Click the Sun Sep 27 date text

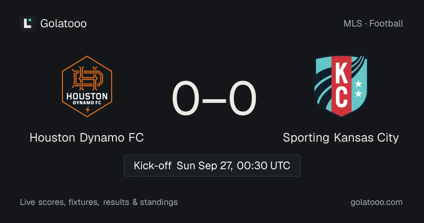point(205,165)
